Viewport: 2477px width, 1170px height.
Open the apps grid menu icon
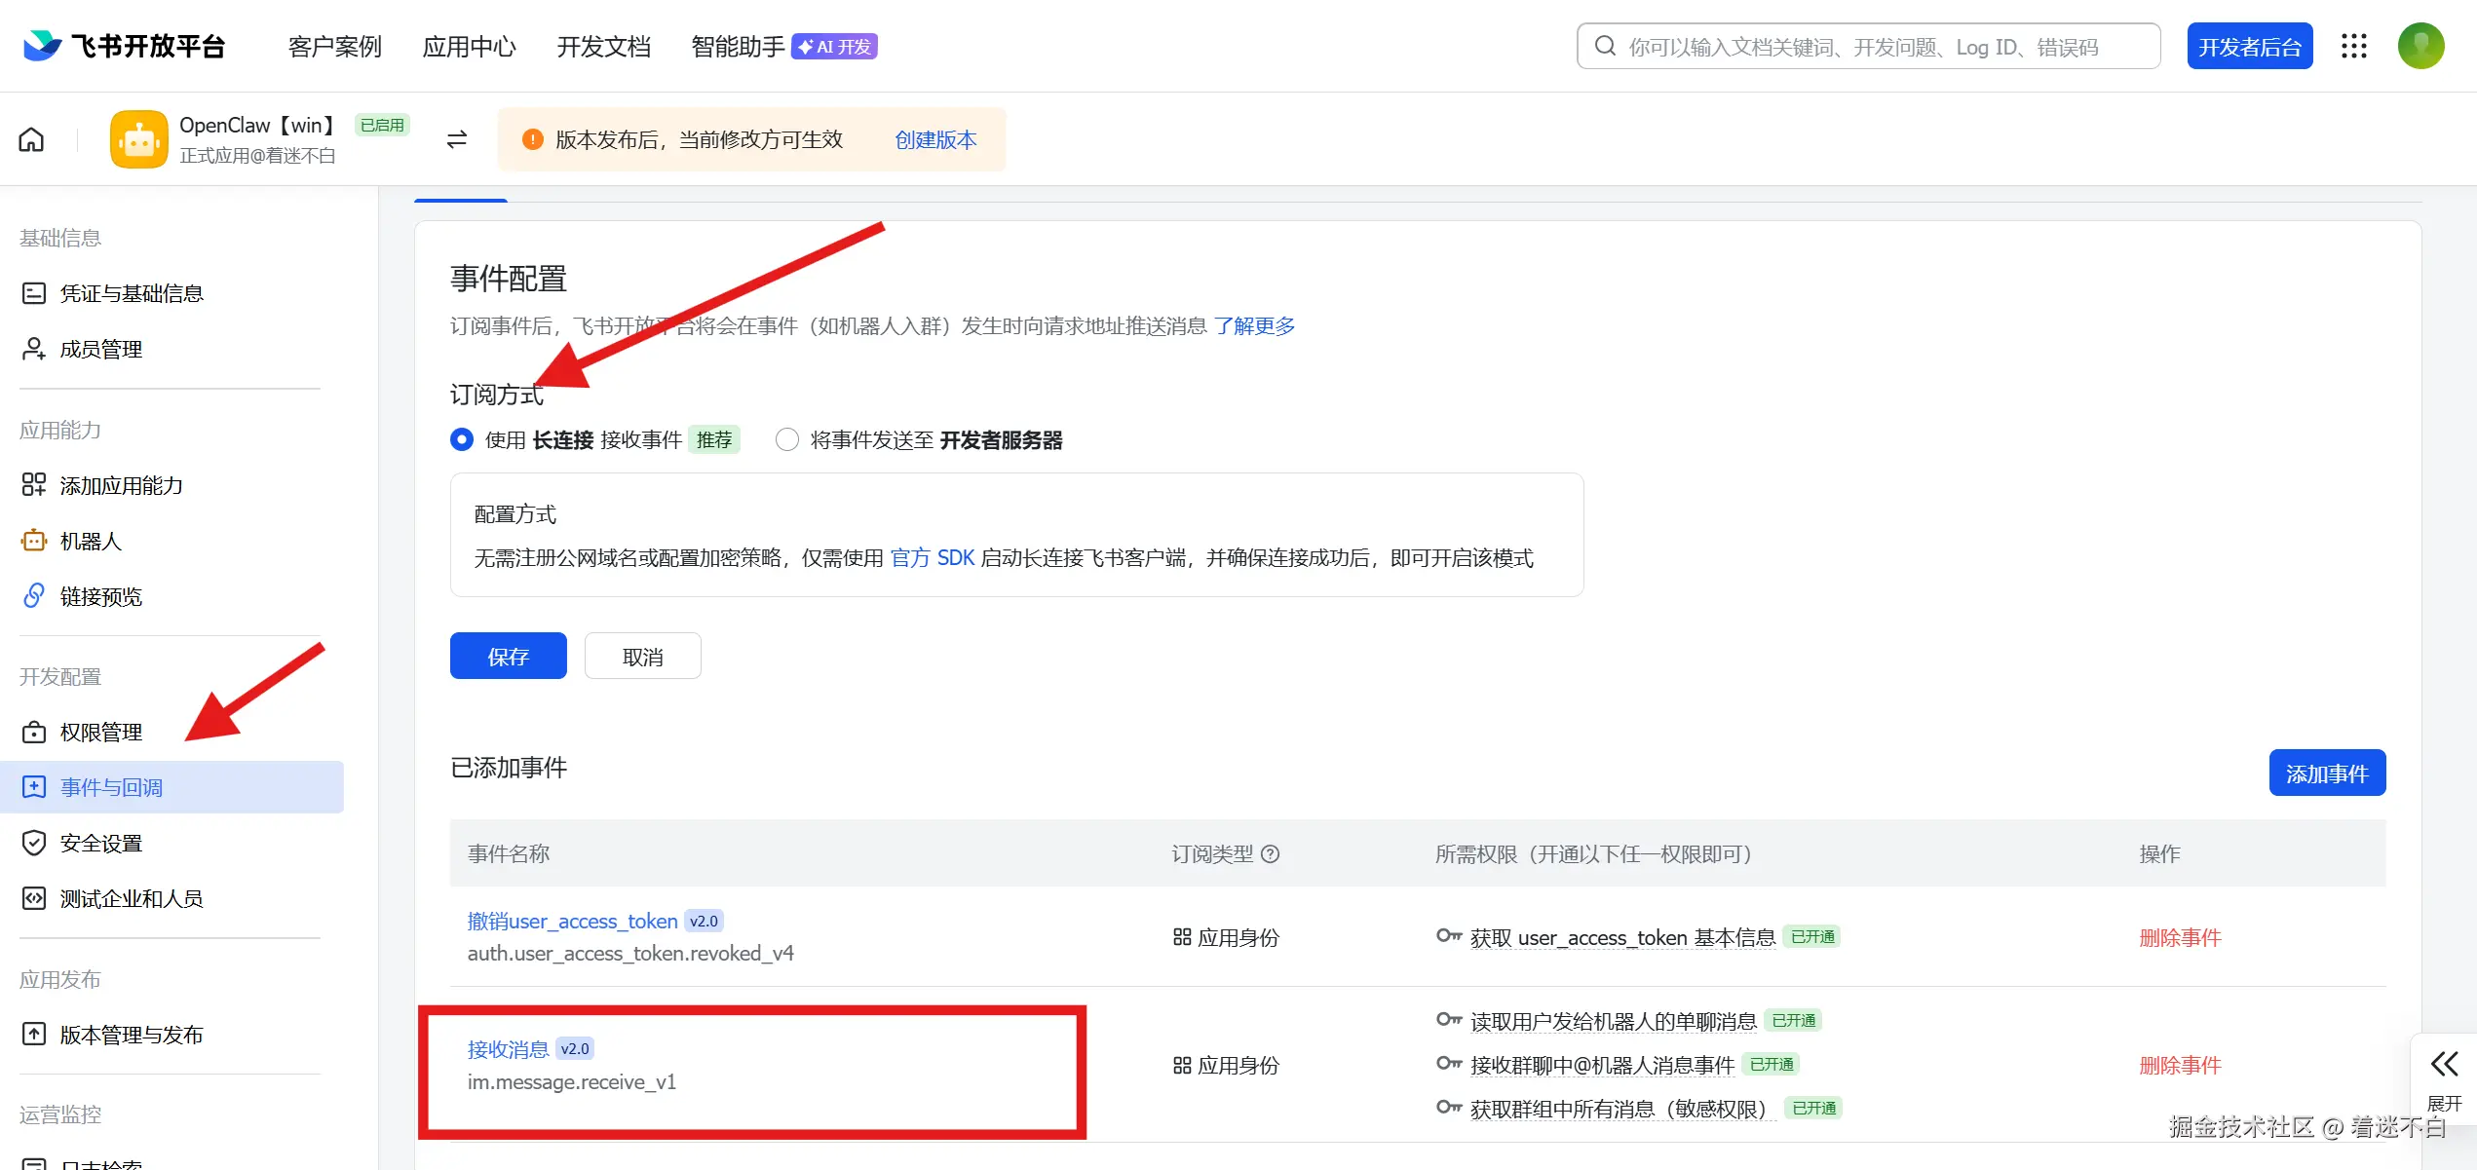tap(2353, 46)
